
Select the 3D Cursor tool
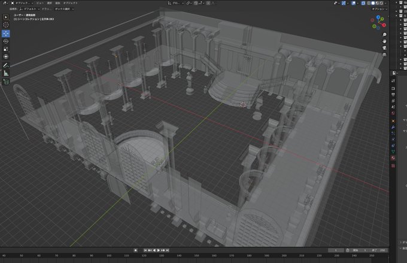point(6,25)
